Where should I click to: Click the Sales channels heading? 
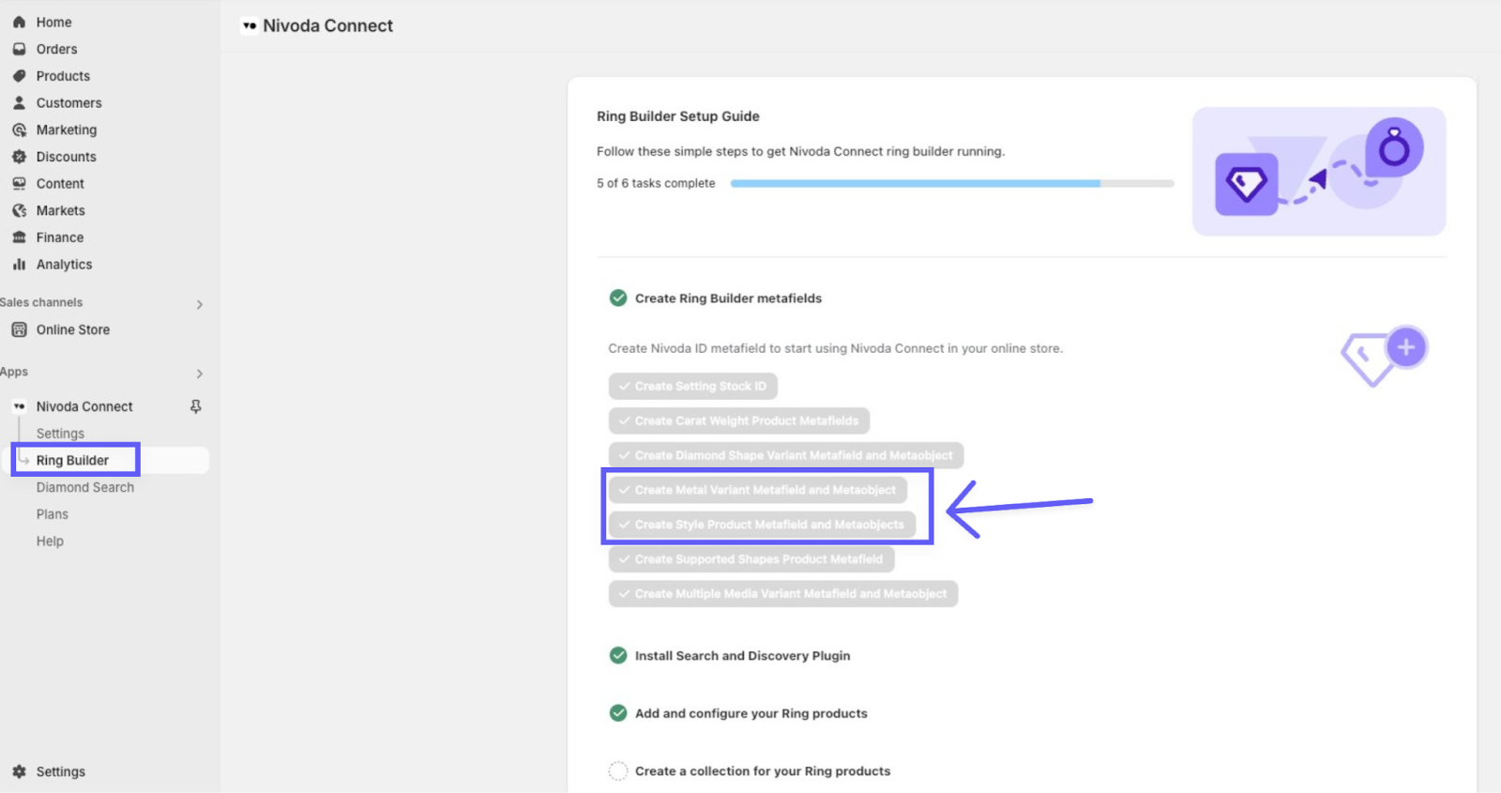[x=41, y=302]
